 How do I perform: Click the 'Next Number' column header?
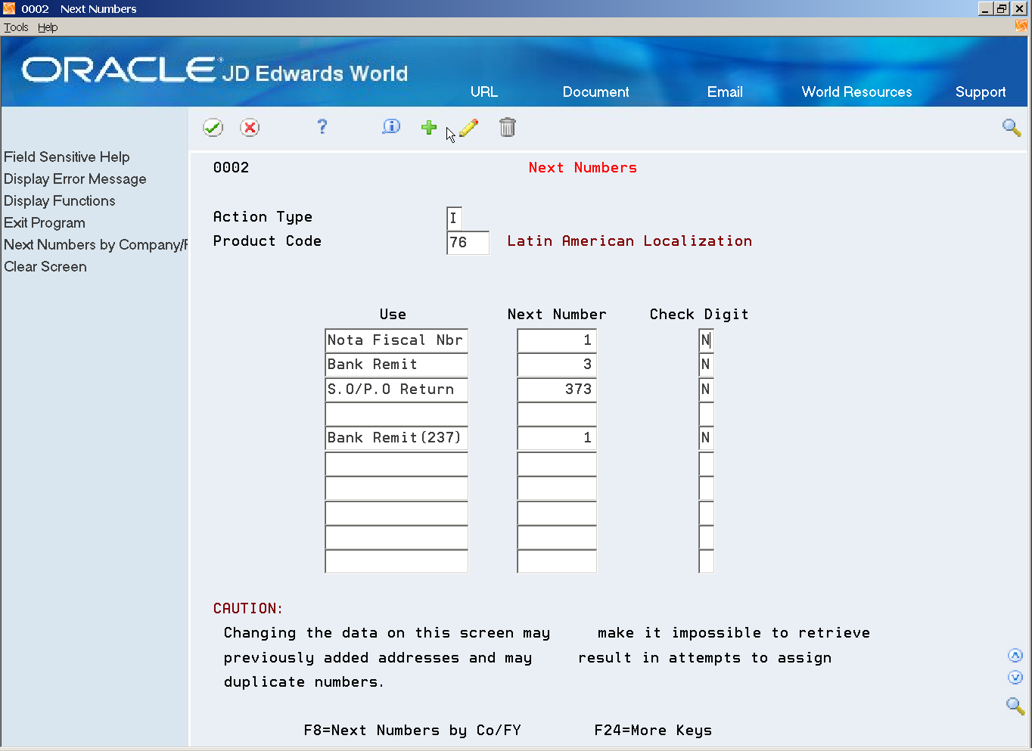coord(557,315)
